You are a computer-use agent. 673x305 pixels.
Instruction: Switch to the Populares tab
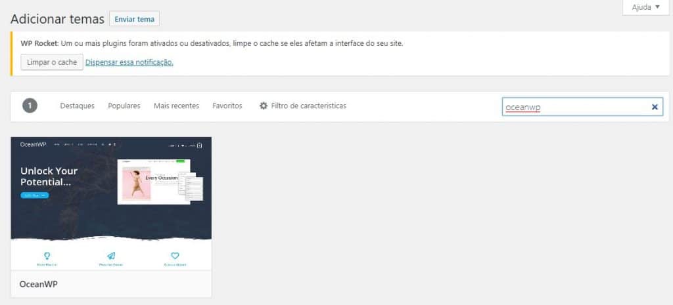pyautogui.click(x=124, y=106)
